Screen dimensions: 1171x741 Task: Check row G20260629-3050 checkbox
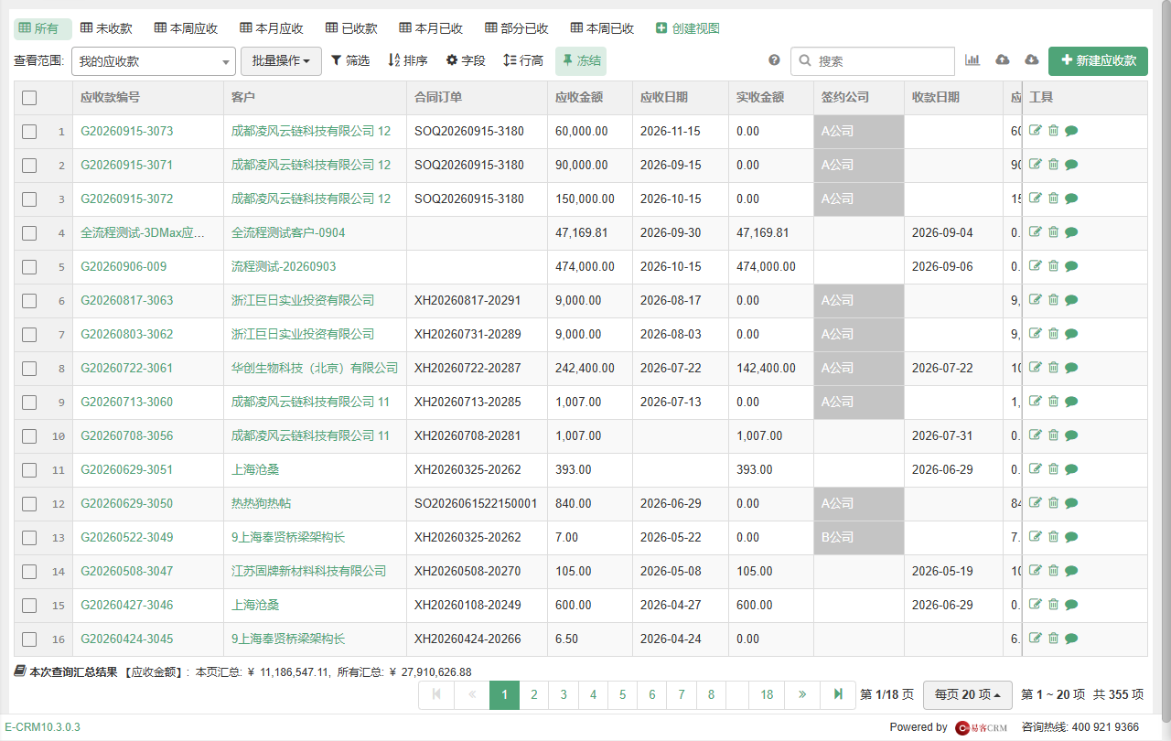click(29, 504)
